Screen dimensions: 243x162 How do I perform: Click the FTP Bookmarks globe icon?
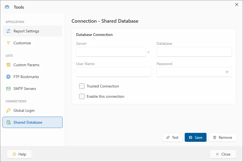tap(8, 77)
